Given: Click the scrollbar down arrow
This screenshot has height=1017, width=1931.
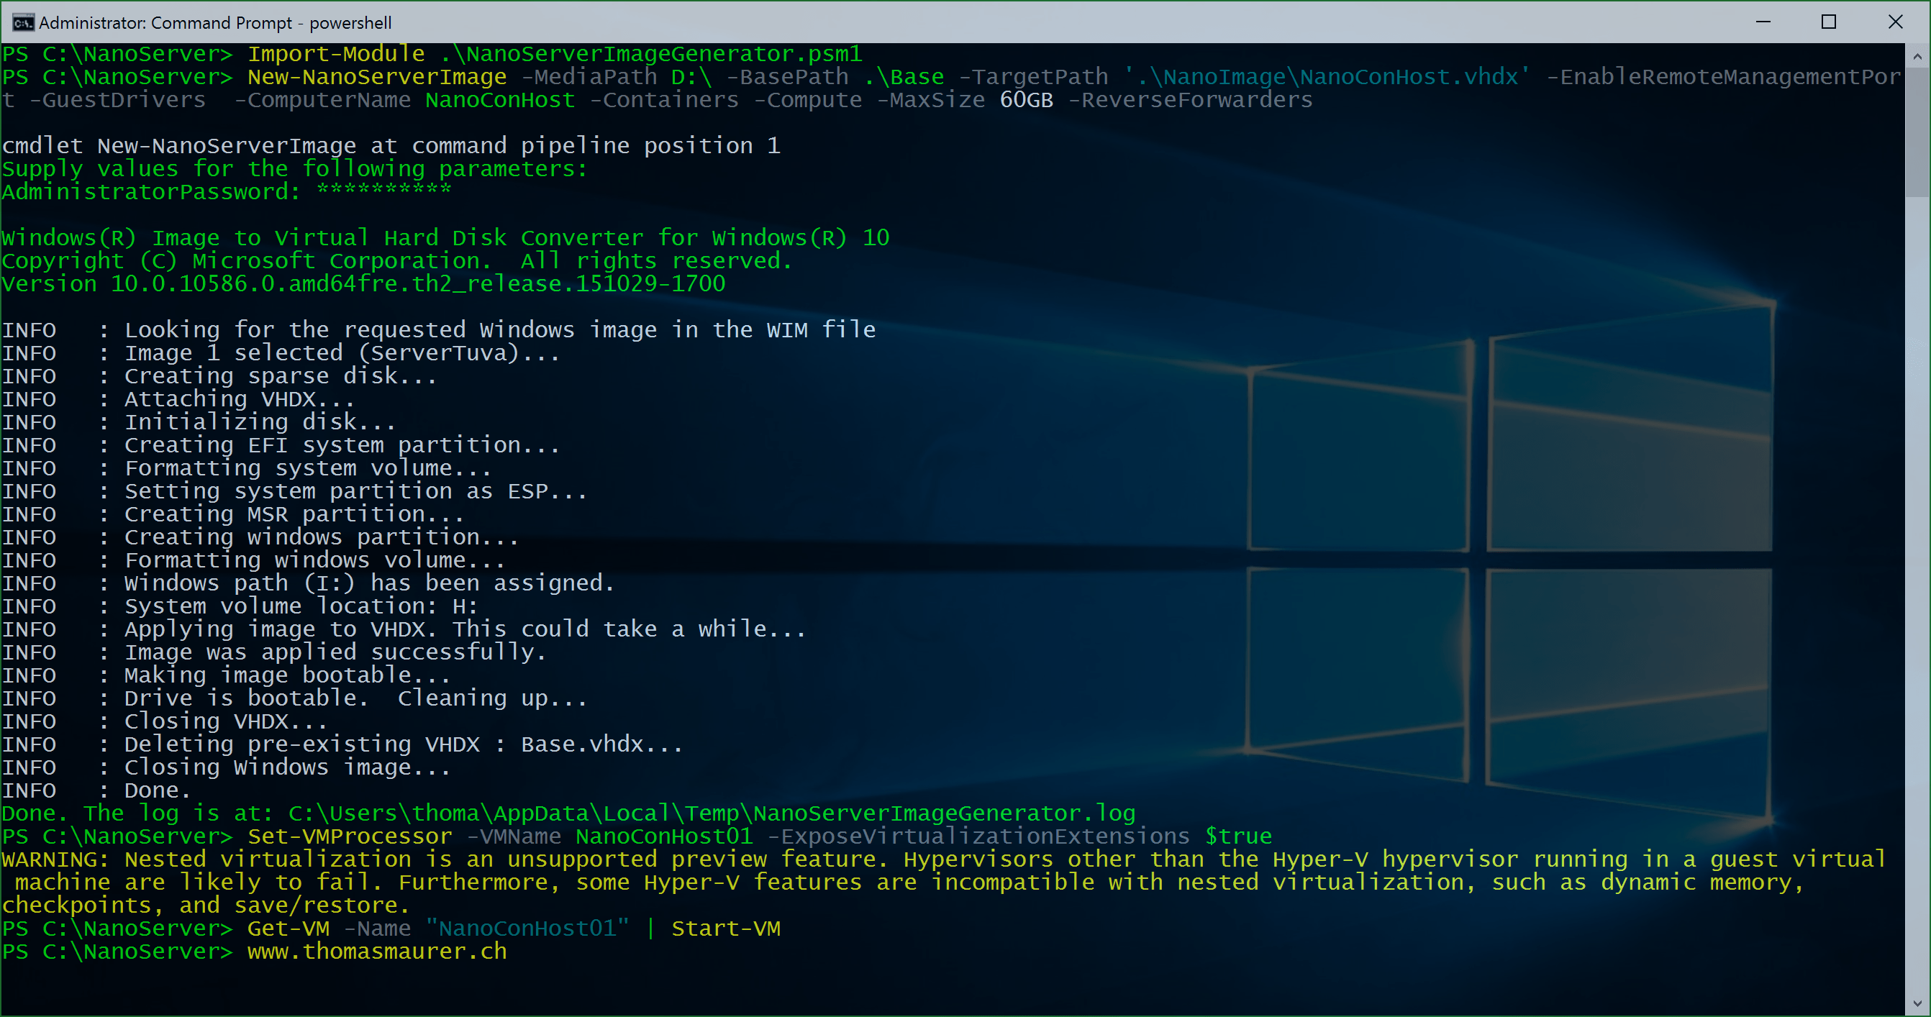Looking at the screenshot, I should 1917,1003.
